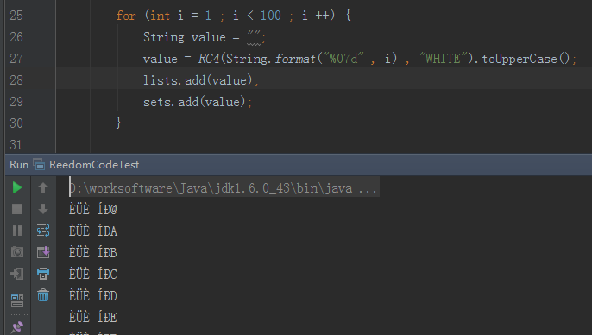
Task: Click the "WHITE" string literal
Action: click(x=444, y=59)
